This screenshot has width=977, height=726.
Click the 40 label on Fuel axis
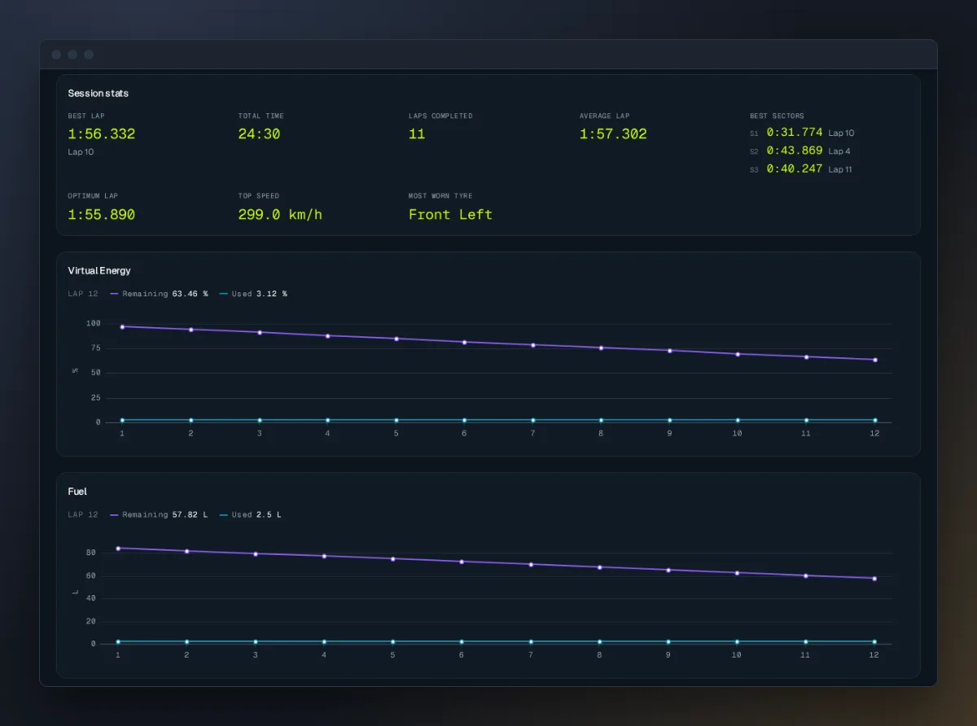(91, 598)
